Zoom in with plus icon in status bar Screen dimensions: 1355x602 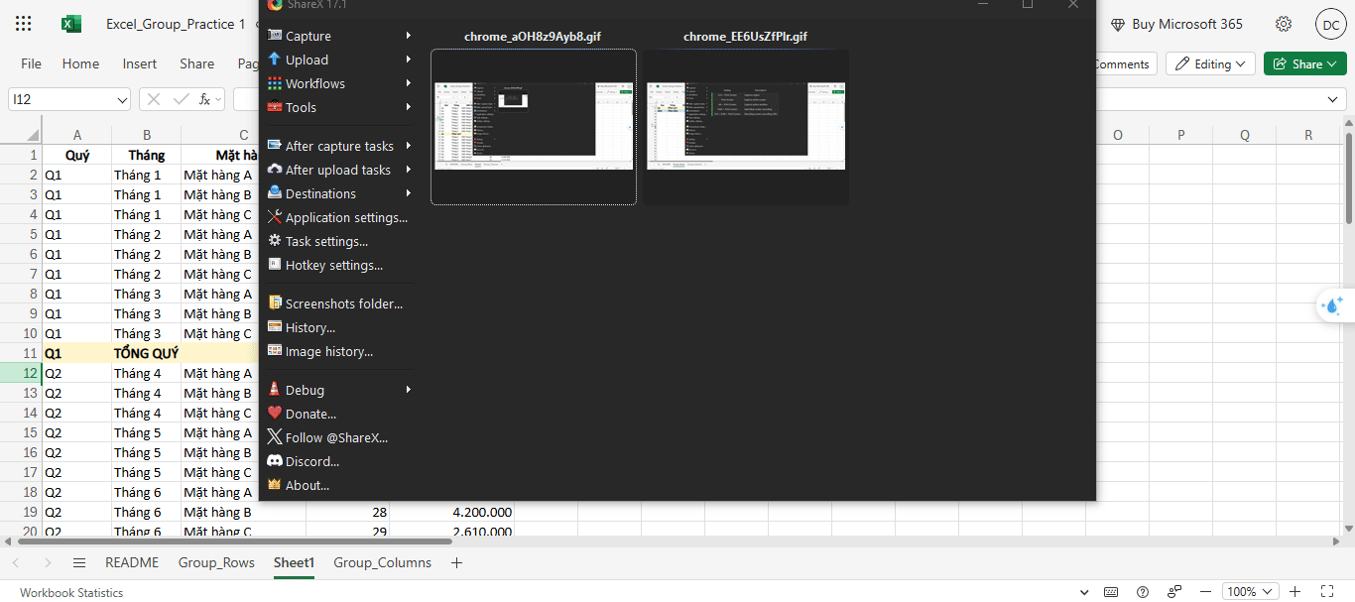point(1294,592)
